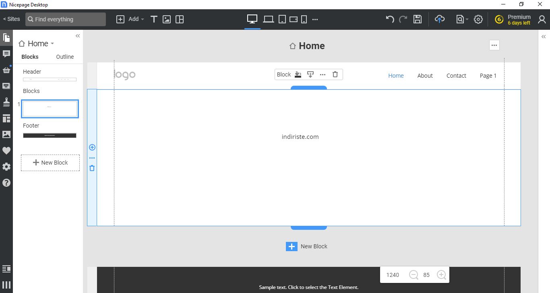The height and width of the screenshot is (293, 550).
Task: Click the Page 1 menu item
Action: [x=488, y=76]
